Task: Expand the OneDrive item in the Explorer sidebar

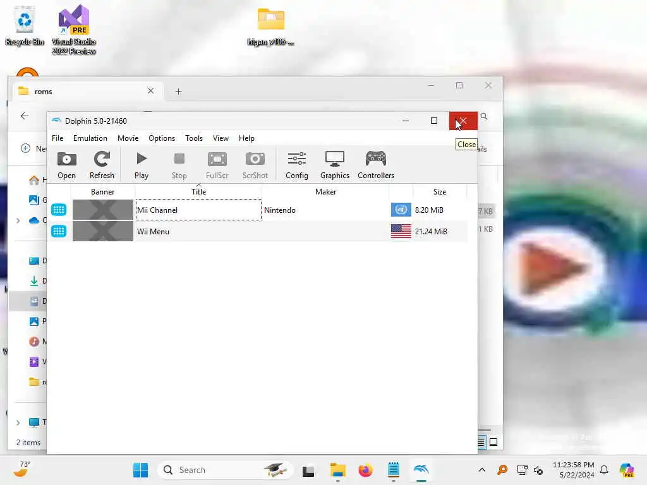Action: (18, 220)
